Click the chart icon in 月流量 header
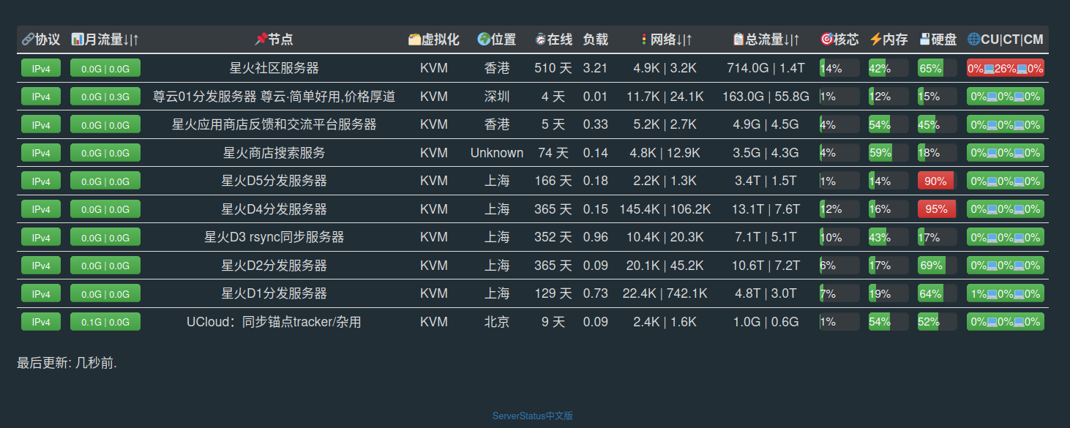Screen dimensions: 1070x428 click(x=78, y=40)
